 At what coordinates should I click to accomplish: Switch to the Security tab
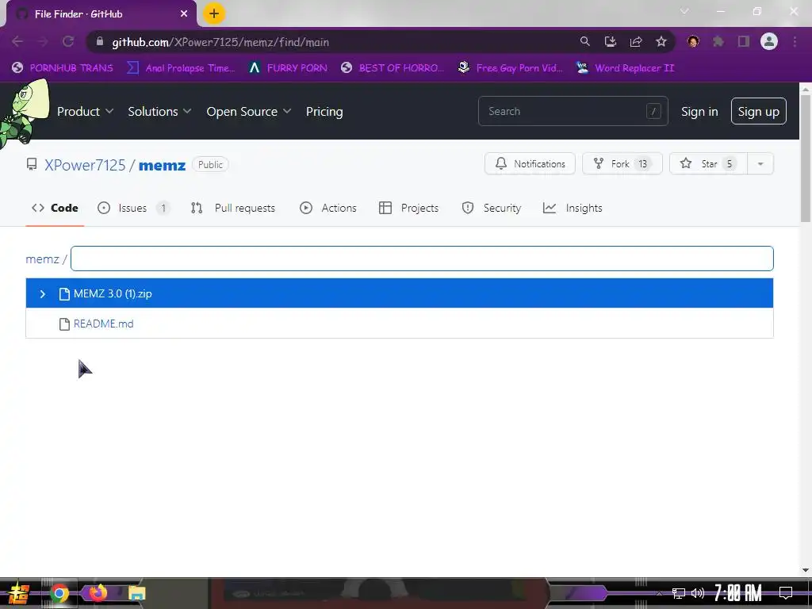pos(492,208)
